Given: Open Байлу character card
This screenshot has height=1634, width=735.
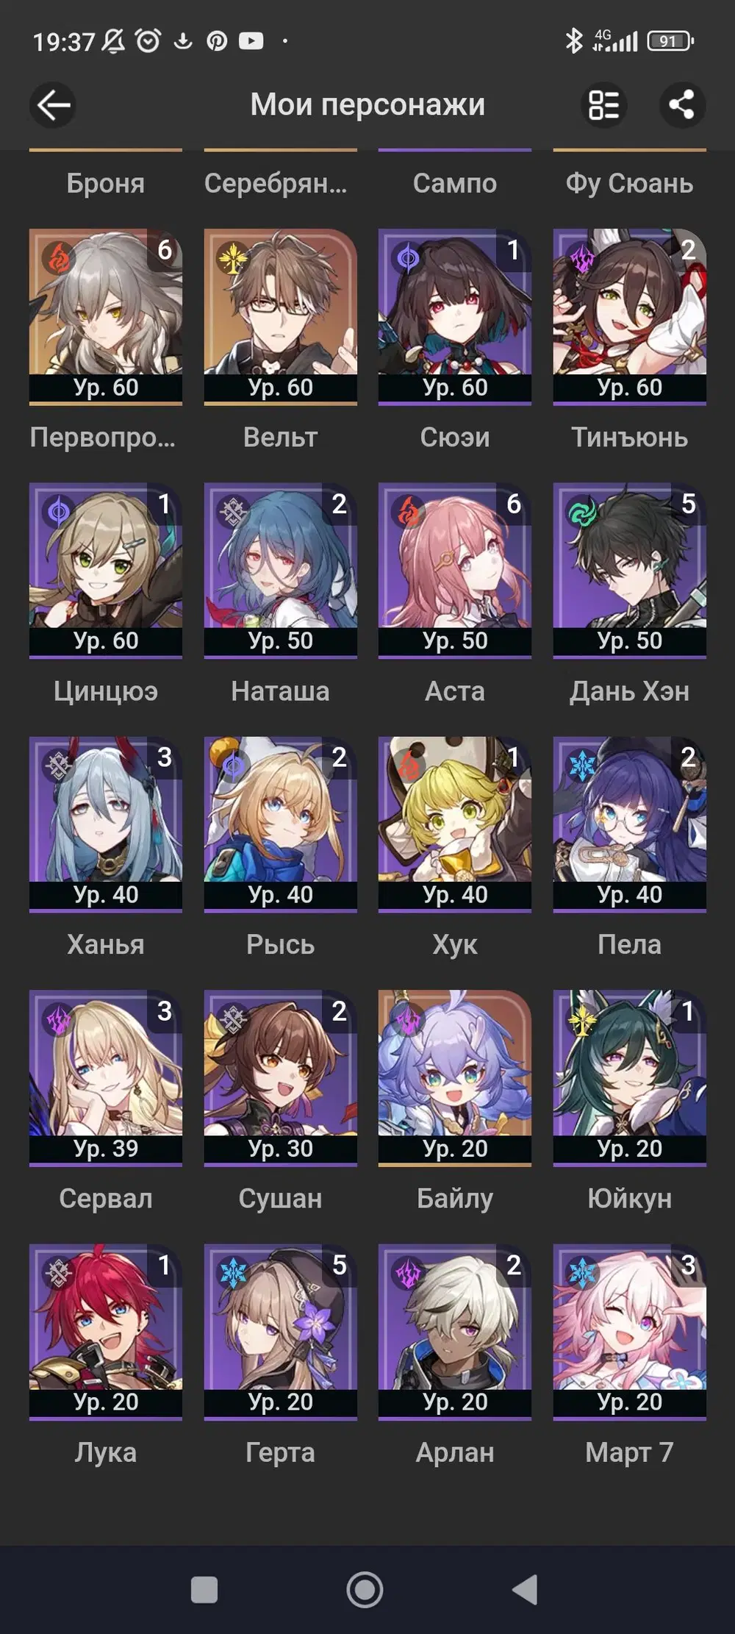Looking at the screenshot, I should (455, 1078).
